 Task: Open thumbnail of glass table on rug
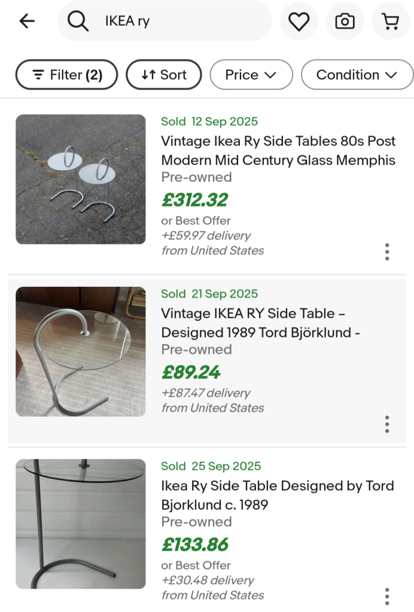click(x=81, y=351)
